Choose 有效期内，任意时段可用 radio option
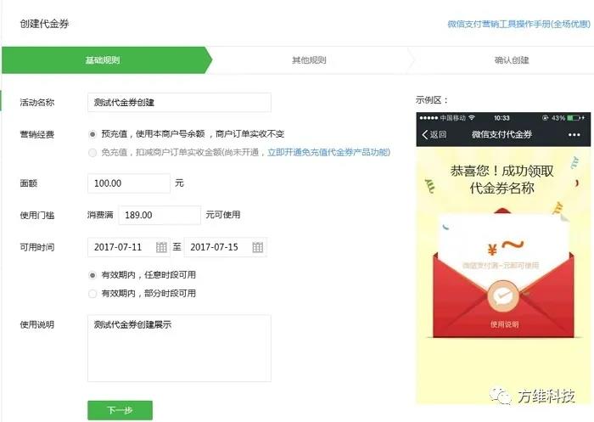This screenshot has height=422, width=594. pyautogui.click(x=92, y=275)
